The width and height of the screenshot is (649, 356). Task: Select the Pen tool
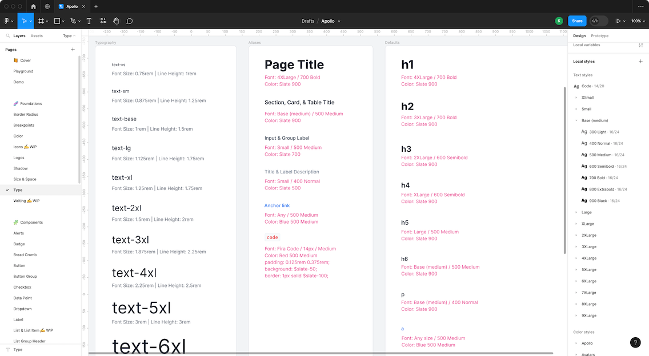[x=73, y=21]
